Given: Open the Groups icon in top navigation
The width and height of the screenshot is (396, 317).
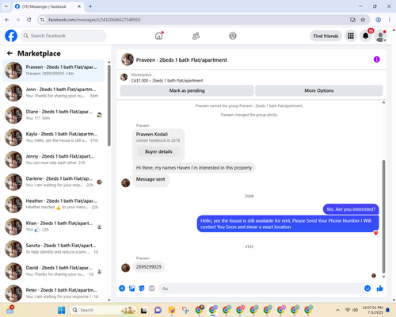Looking at the screenshot, I should click(233, 36).
